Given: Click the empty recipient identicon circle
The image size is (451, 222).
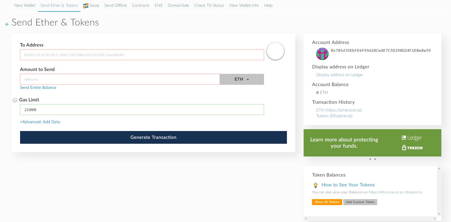Looking at the screenshot, I should (275, 51).
